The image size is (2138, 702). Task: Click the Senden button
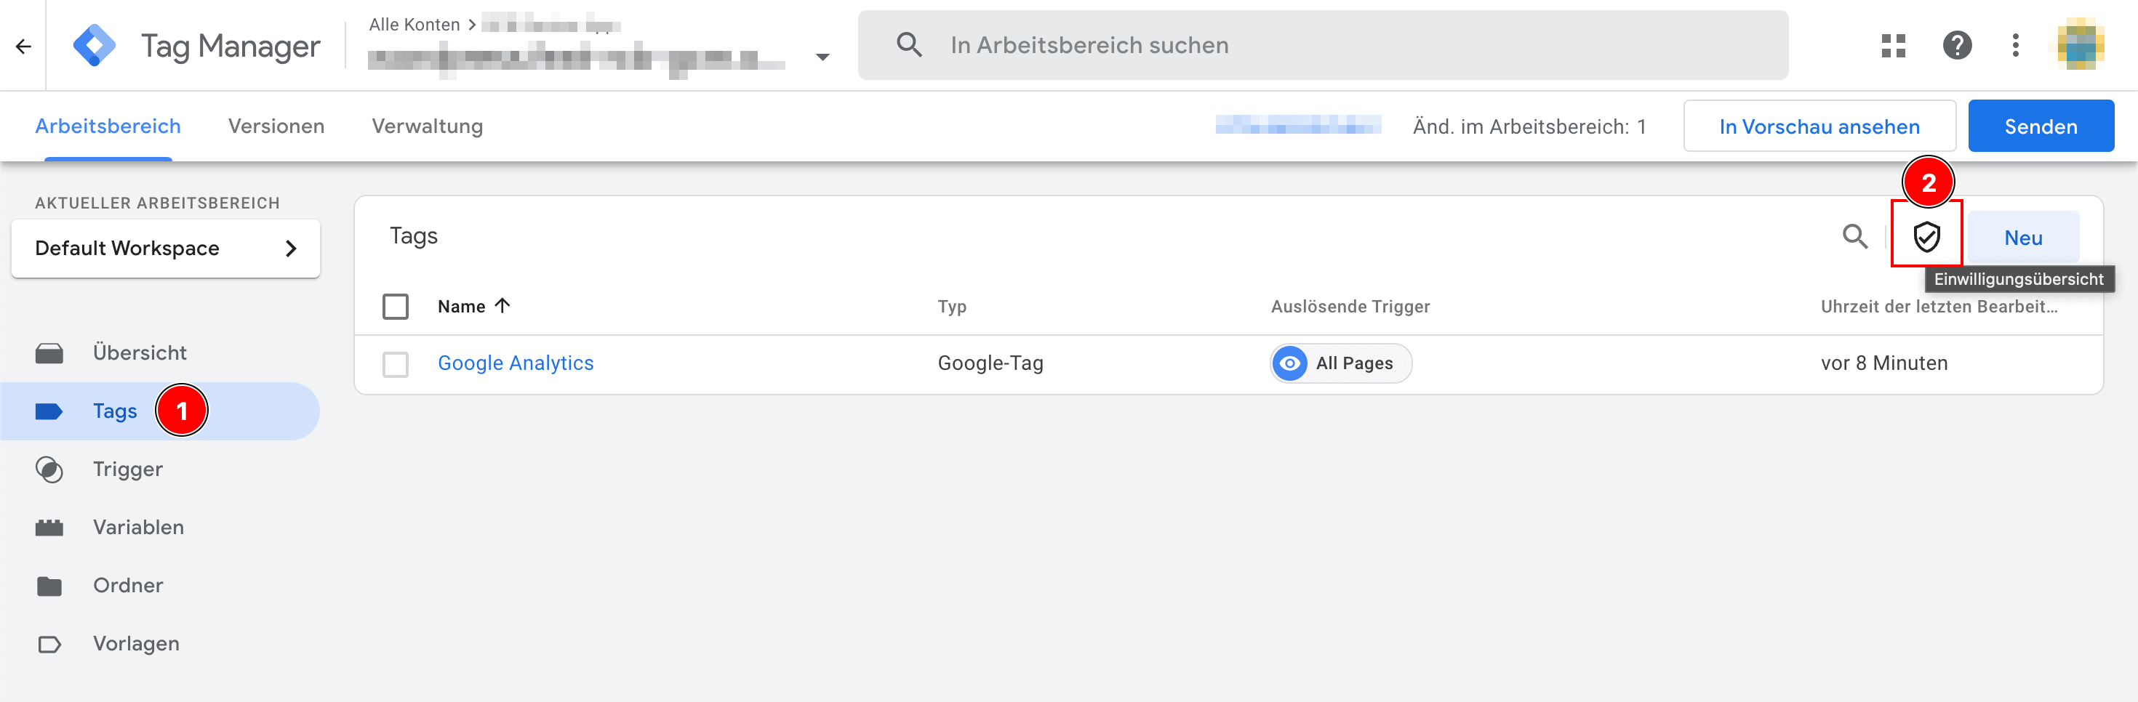(x=2040, y=126)
